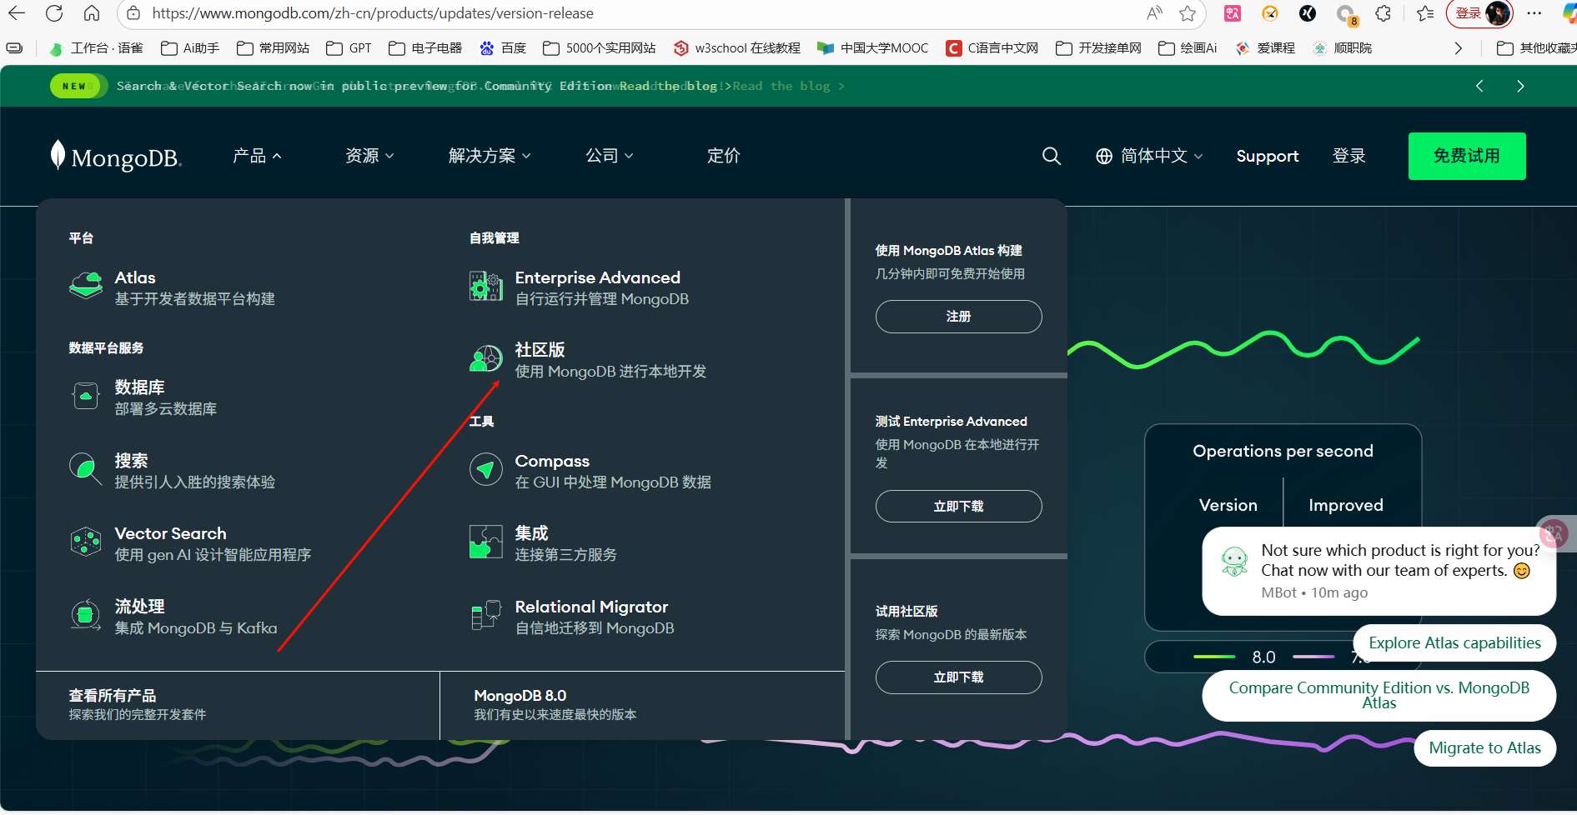Open the 简体中文 language dropdown
The height and width of the screenshot is (815, 1577).
point(1149,156)
